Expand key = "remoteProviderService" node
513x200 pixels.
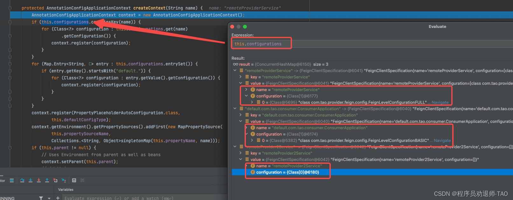click(241, 77)
